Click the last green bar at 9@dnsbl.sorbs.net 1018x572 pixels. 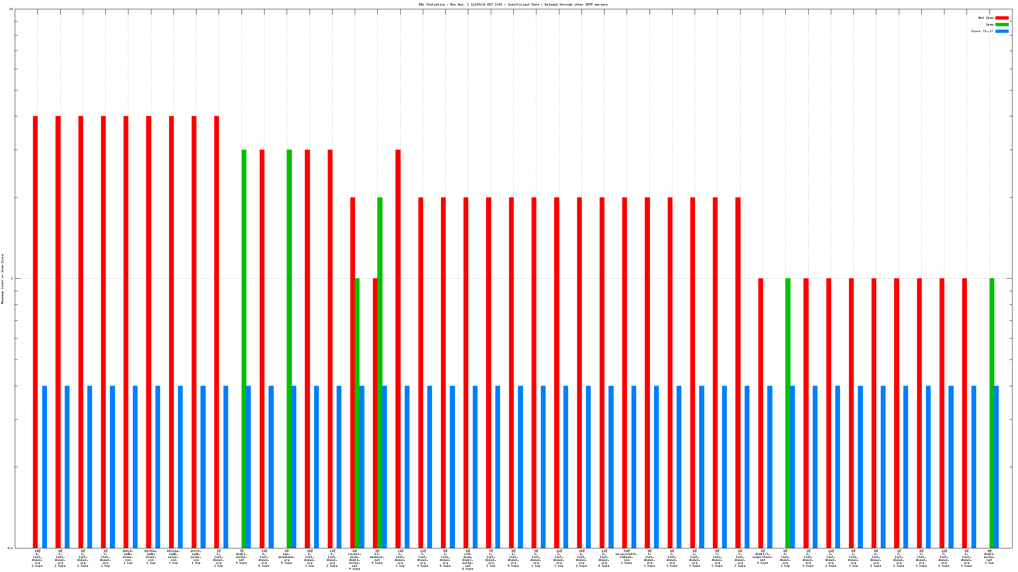(991, 412)
